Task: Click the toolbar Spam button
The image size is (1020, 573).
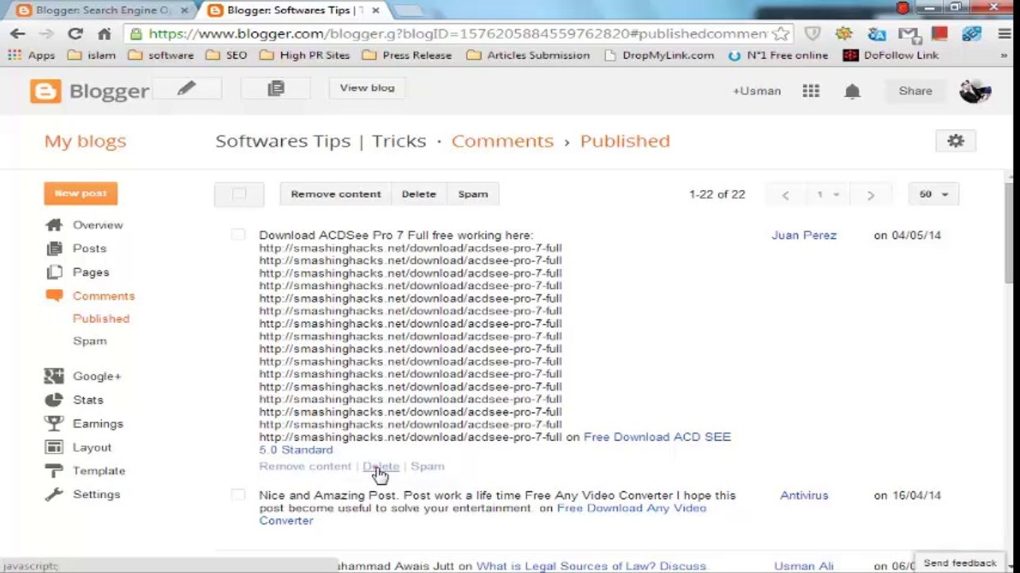Action: [472, 194]
